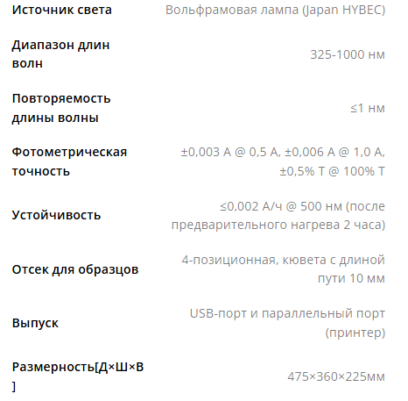Select the '475×360×225мм' value
This screenshot has width=408, height=401.
pyautogui.click(x=336, y=376)
